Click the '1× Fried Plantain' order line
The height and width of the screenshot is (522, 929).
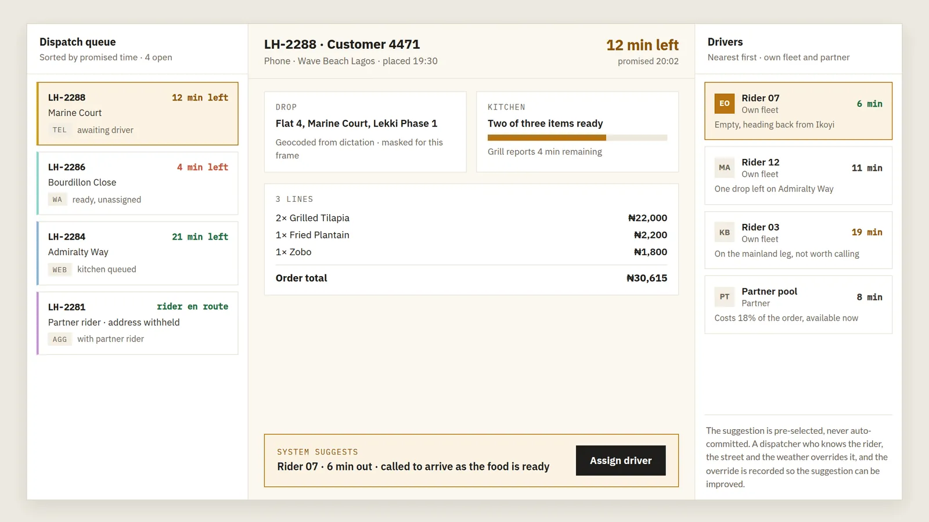point(471,235)
